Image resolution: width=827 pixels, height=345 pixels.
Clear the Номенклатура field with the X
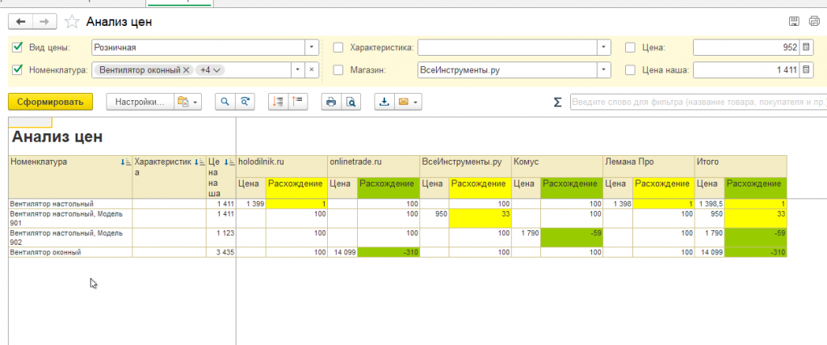311,69
